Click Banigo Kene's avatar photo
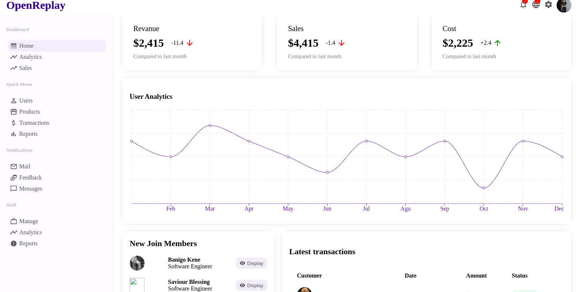This screenshot has width=581, height=292. (137, 263)
